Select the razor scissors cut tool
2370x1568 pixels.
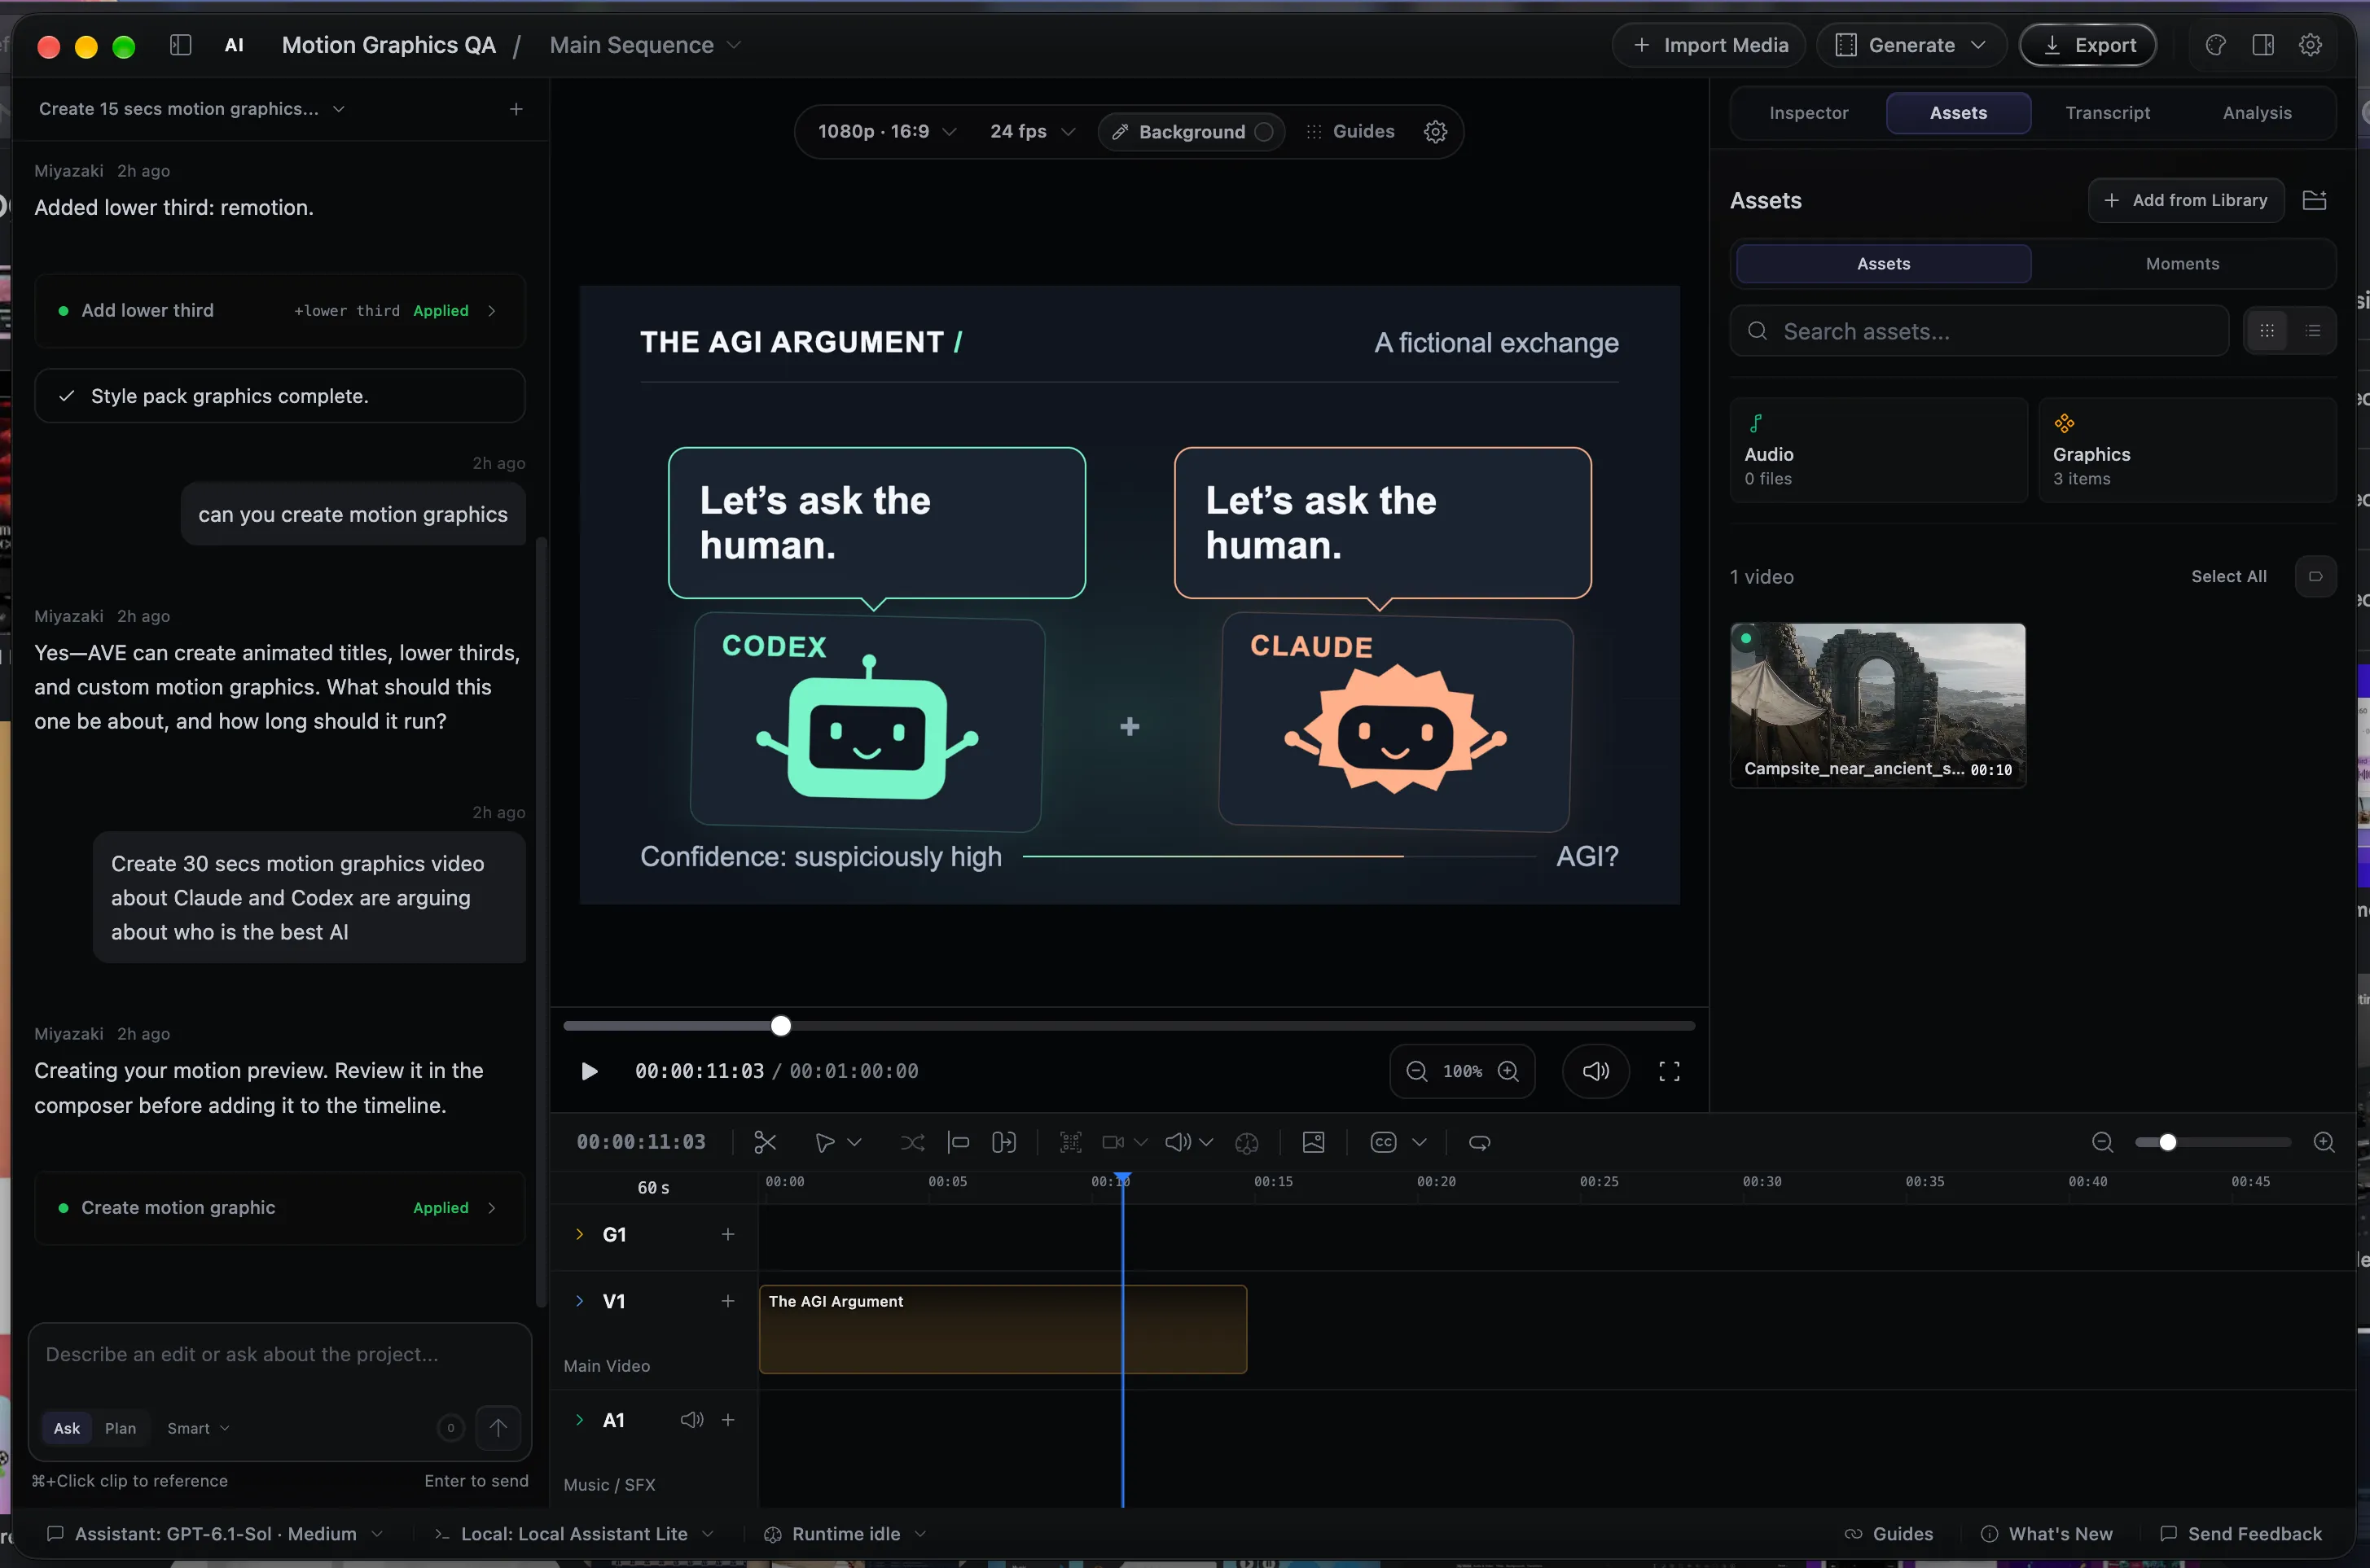point(766,1142)
